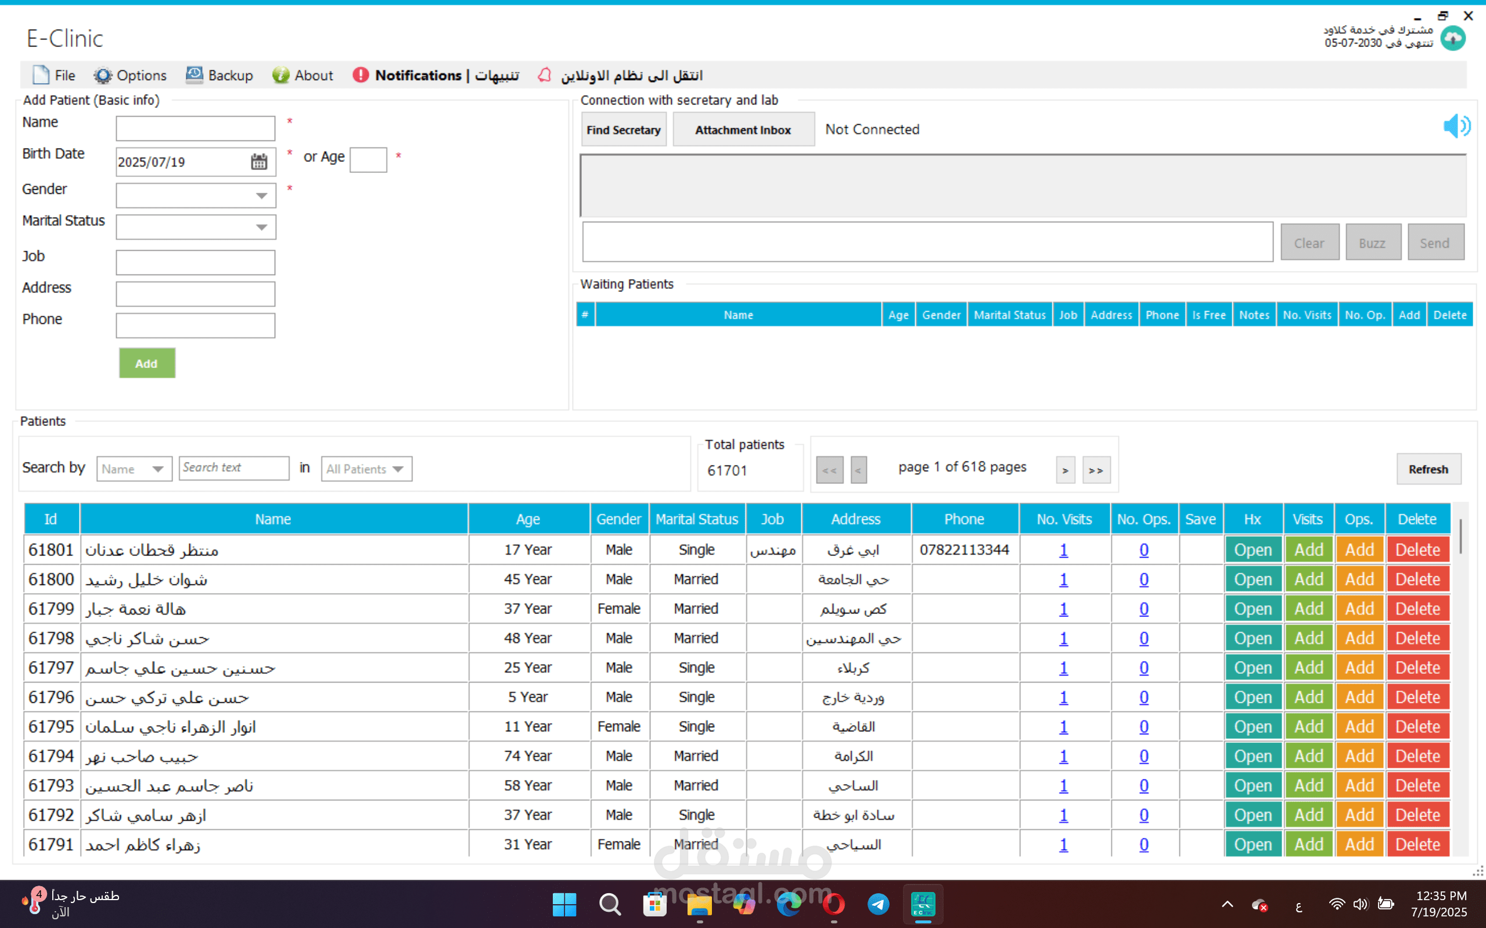Open Microsoft Store from taskbar
This screenshot has width=1486, height=928.
tap(654, 904)
